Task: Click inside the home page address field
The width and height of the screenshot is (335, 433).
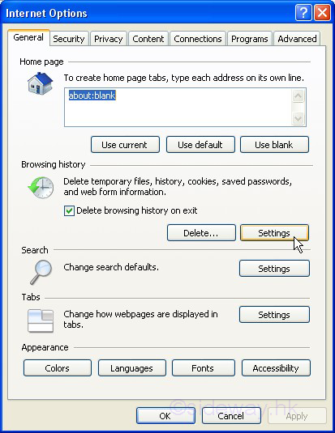Action: coord(178,108)
